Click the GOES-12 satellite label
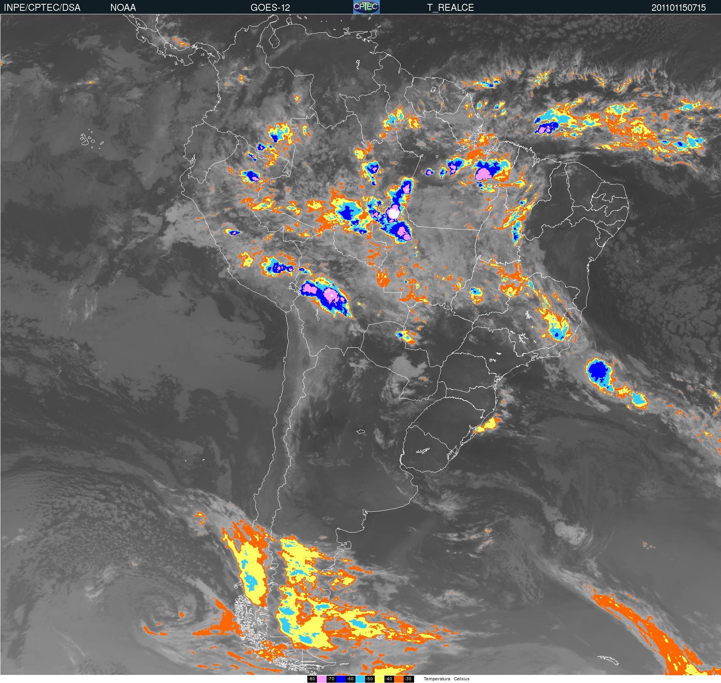This screenshot has width=721, height=683. [270, 8]
